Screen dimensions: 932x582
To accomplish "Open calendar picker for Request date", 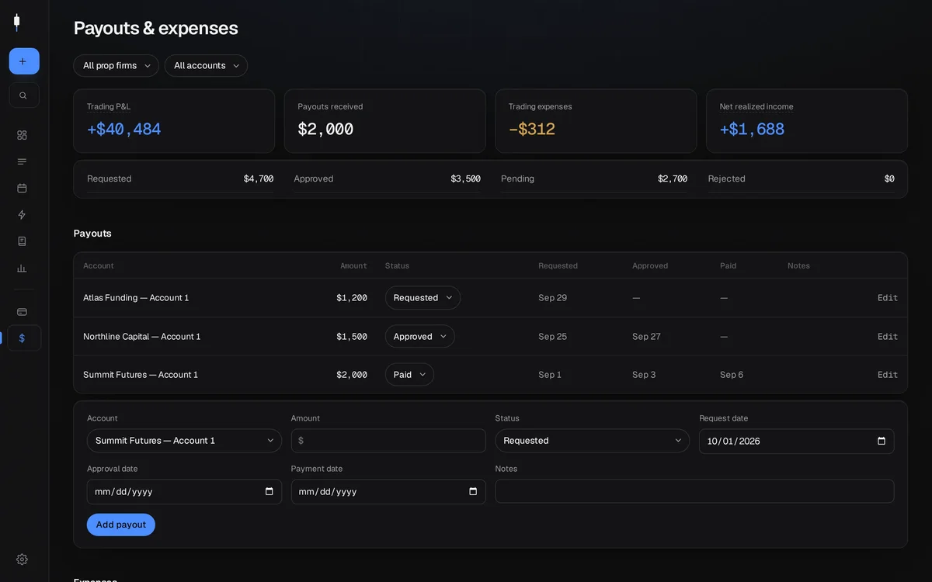I will pos(881,441).
